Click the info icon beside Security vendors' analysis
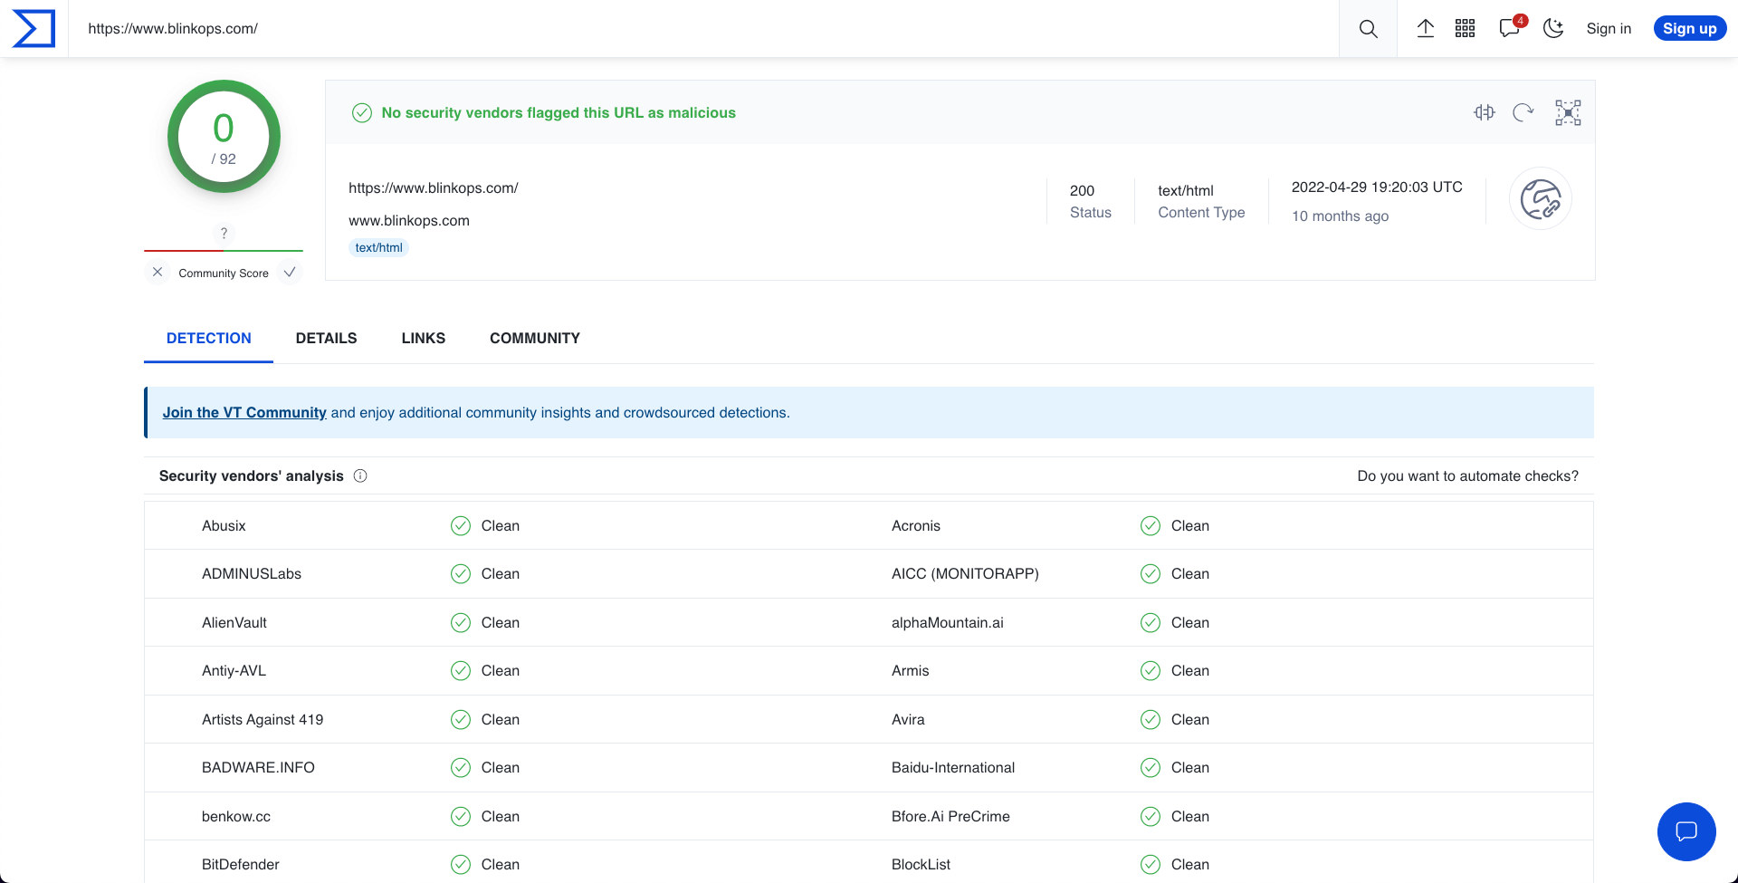Screen dimensions: 1738x883 (360, 475)
